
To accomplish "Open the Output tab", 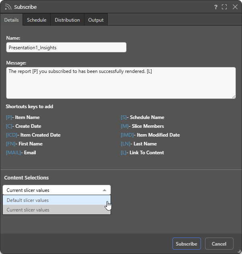I will pos(96,20).
